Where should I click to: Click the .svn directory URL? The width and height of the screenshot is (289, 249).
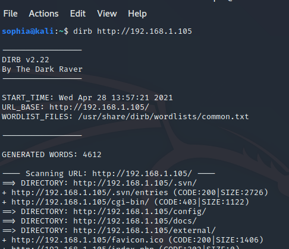coord(135,183)
